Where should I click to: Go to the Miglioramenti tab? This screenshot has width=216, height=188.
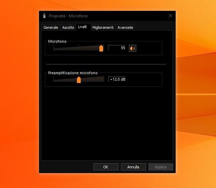click(x=103, y=27)
